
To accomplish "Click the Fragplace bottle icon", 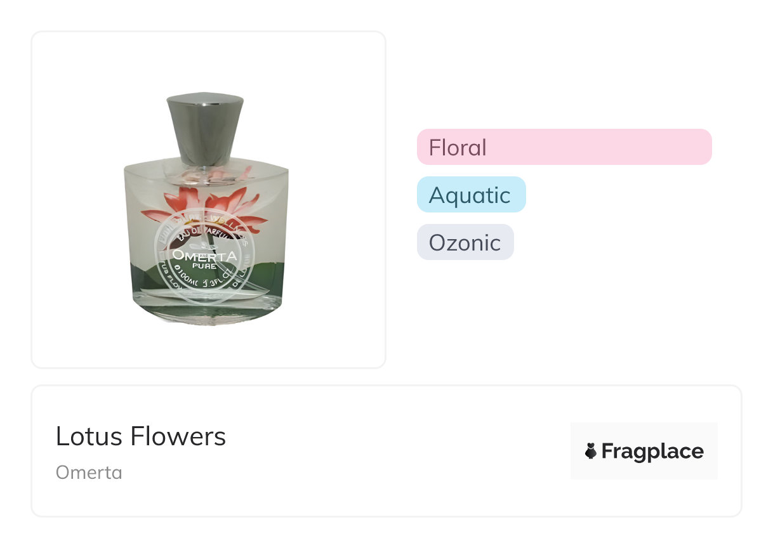I will click(591, 451).
